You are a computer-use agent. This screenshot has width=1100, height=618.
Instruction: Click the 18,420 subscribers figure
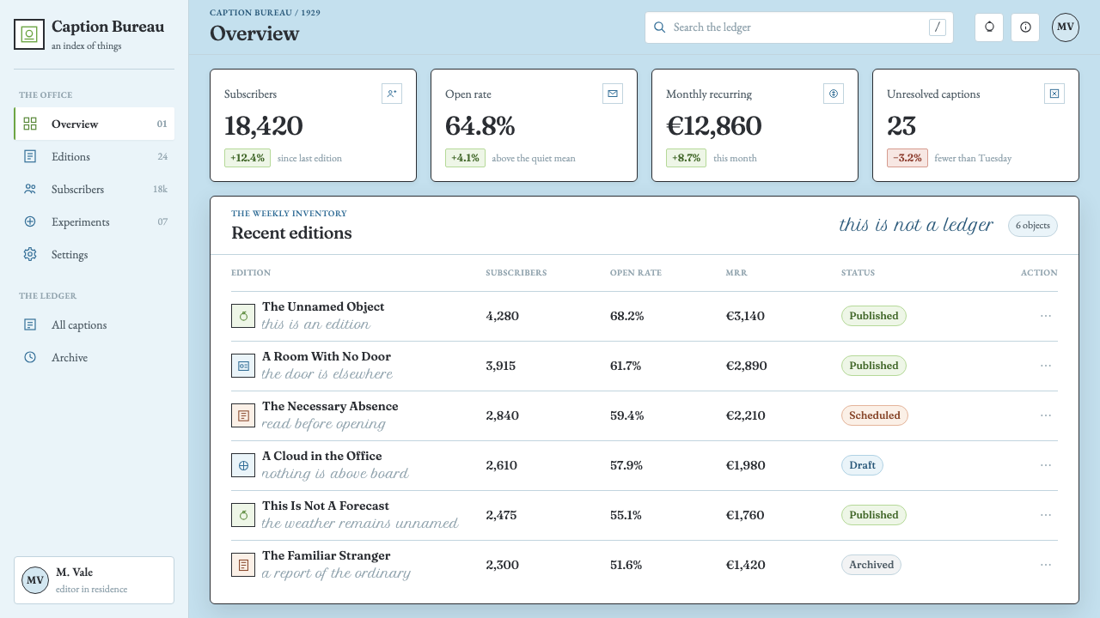click(264, 126)
